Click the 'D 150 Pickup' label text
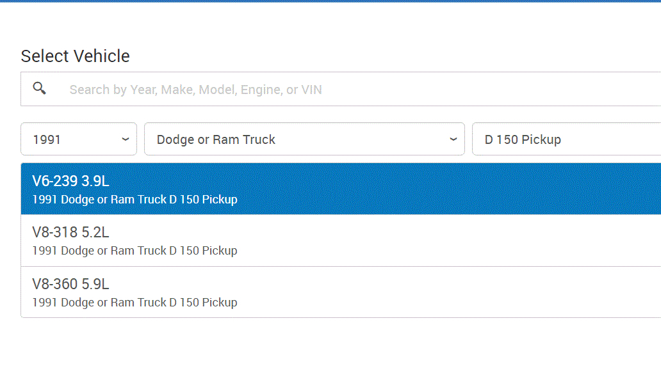The image size is (661, 380). tap(523, 139)
